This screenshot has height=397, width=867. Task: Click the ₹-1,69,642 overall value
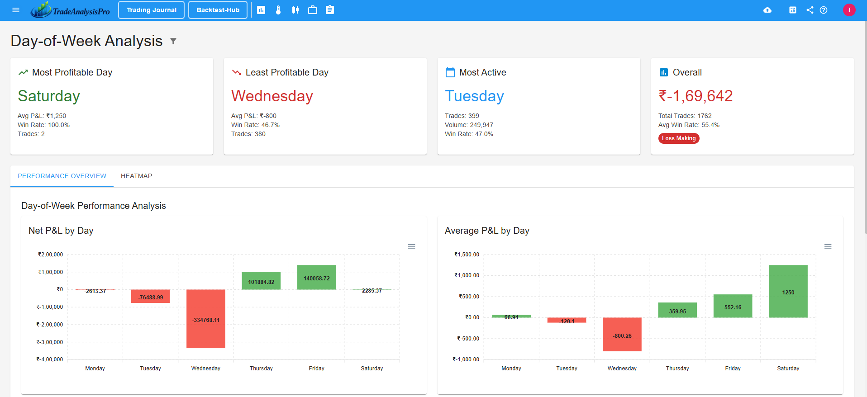click(x=696, y=96)
